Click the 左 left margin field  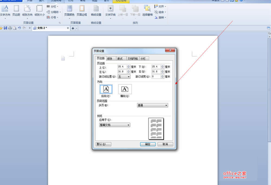122,72
